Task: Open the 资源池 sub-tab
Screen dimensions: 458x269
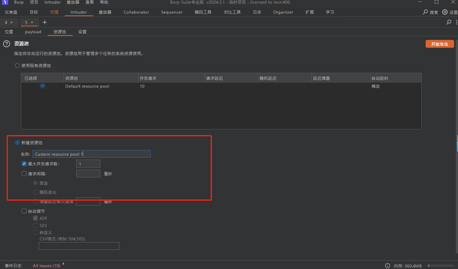Action: point(60,32)
